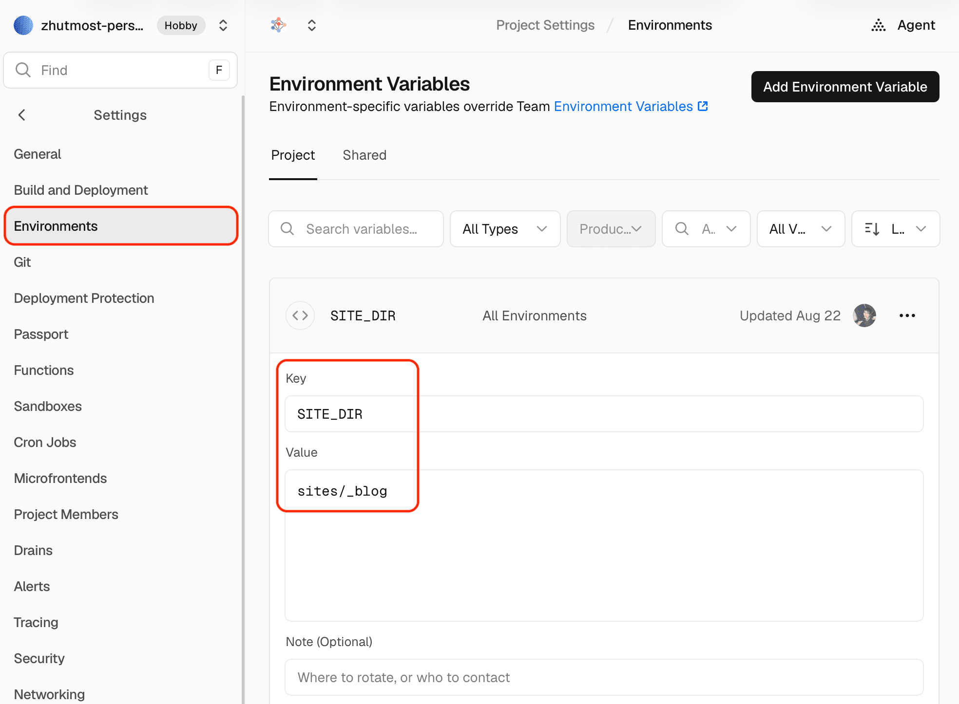Click the Hobby plan badge
Screen dimensions: 959x704
(181, 25)
